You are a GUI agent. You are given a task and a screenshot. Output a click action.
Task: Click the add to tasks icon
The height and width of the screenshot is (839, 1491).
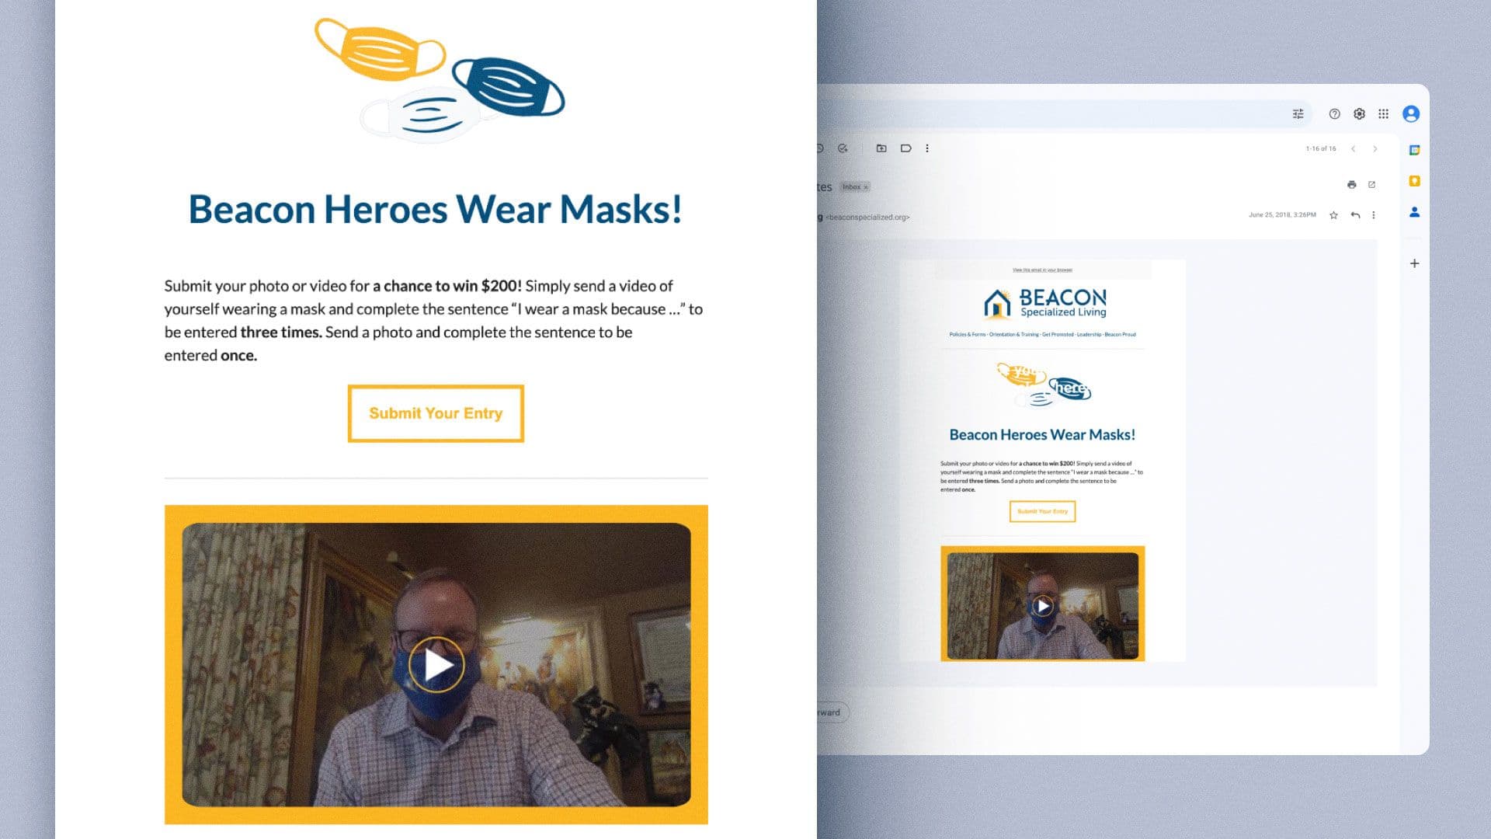coord(843,148)
